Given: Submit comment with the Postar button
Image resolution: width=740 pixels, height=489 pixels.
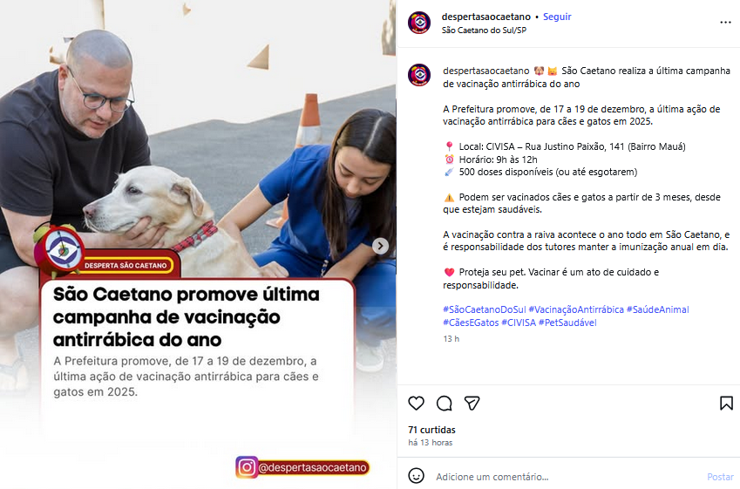Looking at the screenshot, I should [x=720, y=477].
